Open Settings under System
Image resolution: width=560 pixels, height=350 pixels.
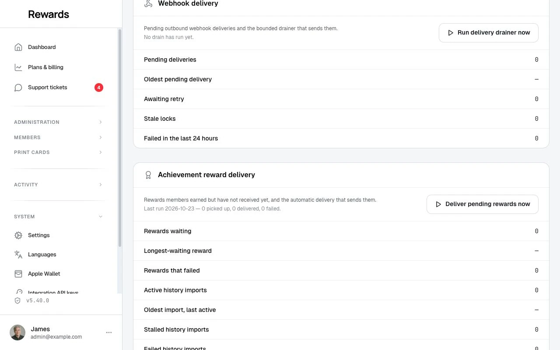pos(59,235)
